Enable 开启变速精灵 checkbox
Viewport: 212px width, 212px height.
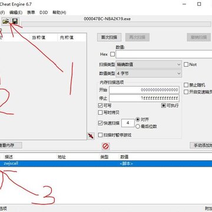(x=186, y=92)
